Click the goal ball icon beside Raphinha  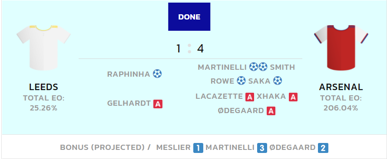[157, 74]
